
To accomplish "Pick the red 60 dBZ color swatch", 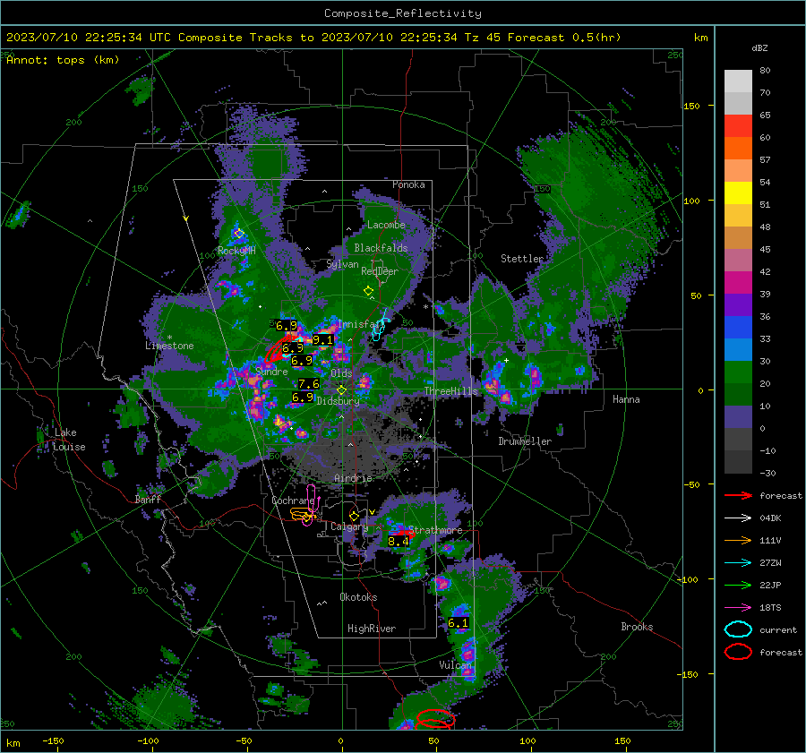I will coord(738,126).
